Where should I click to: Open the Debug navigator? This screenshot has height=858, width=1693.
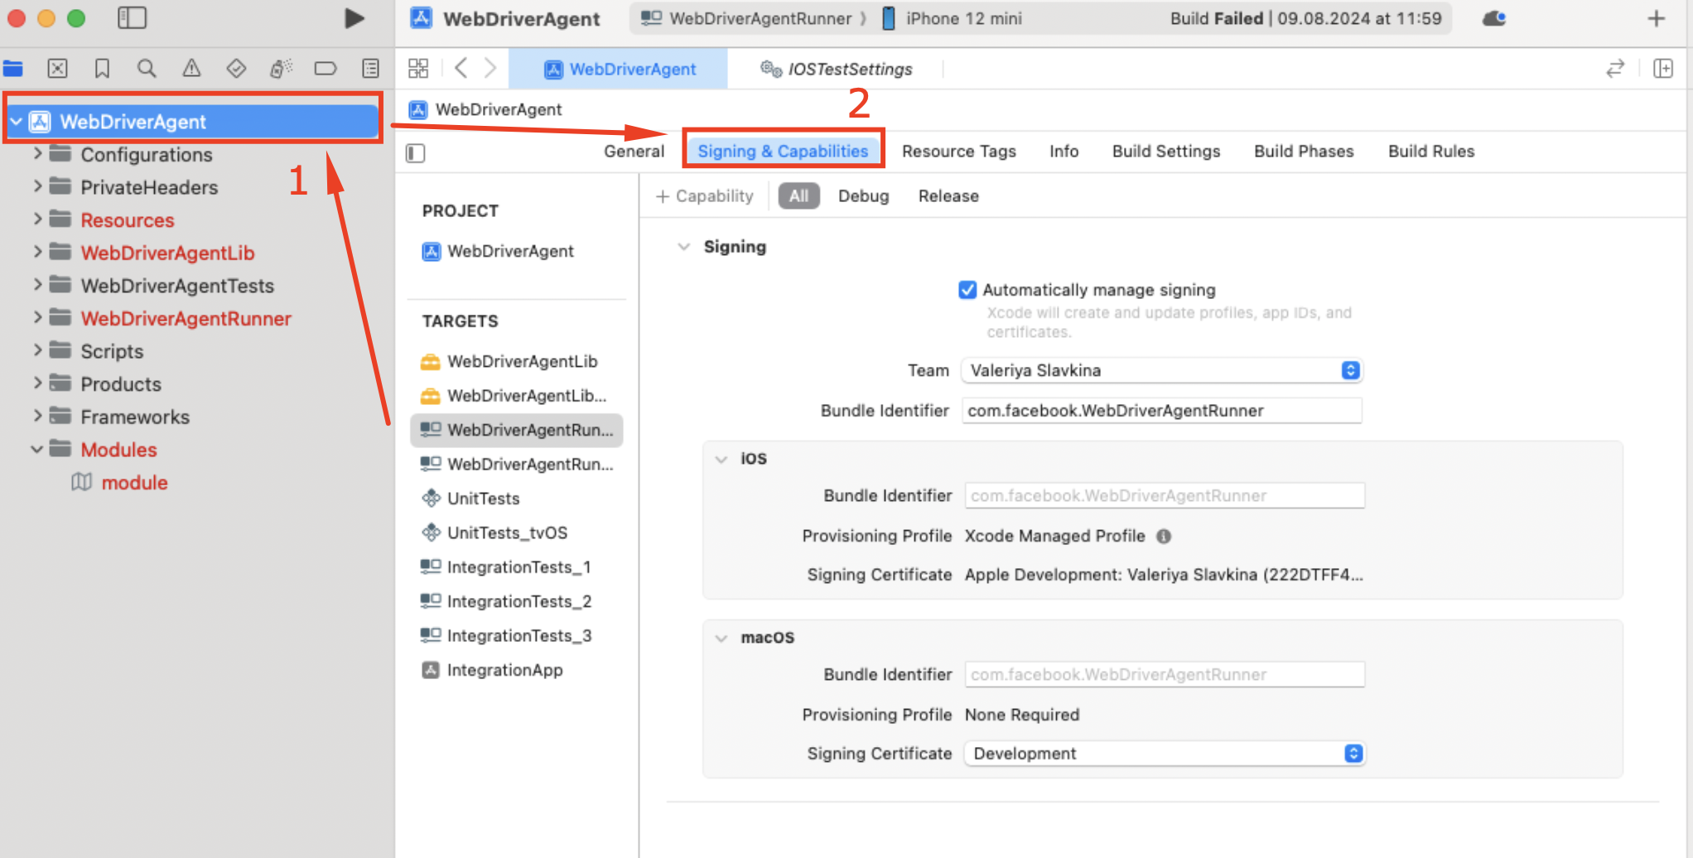coord(281,69)
